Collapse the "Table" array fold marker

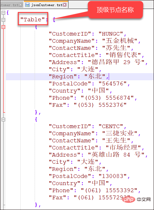tap(3, 20)
